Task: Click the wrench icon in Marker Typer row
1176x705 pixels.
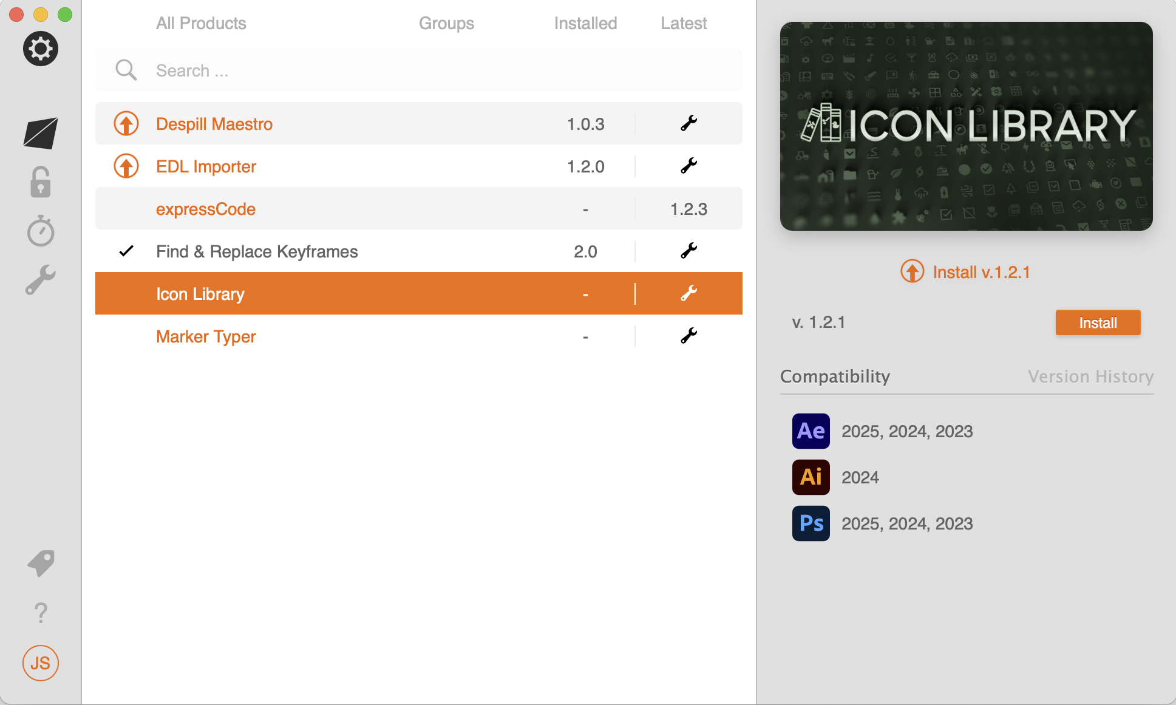Action: tap(688, 336)
